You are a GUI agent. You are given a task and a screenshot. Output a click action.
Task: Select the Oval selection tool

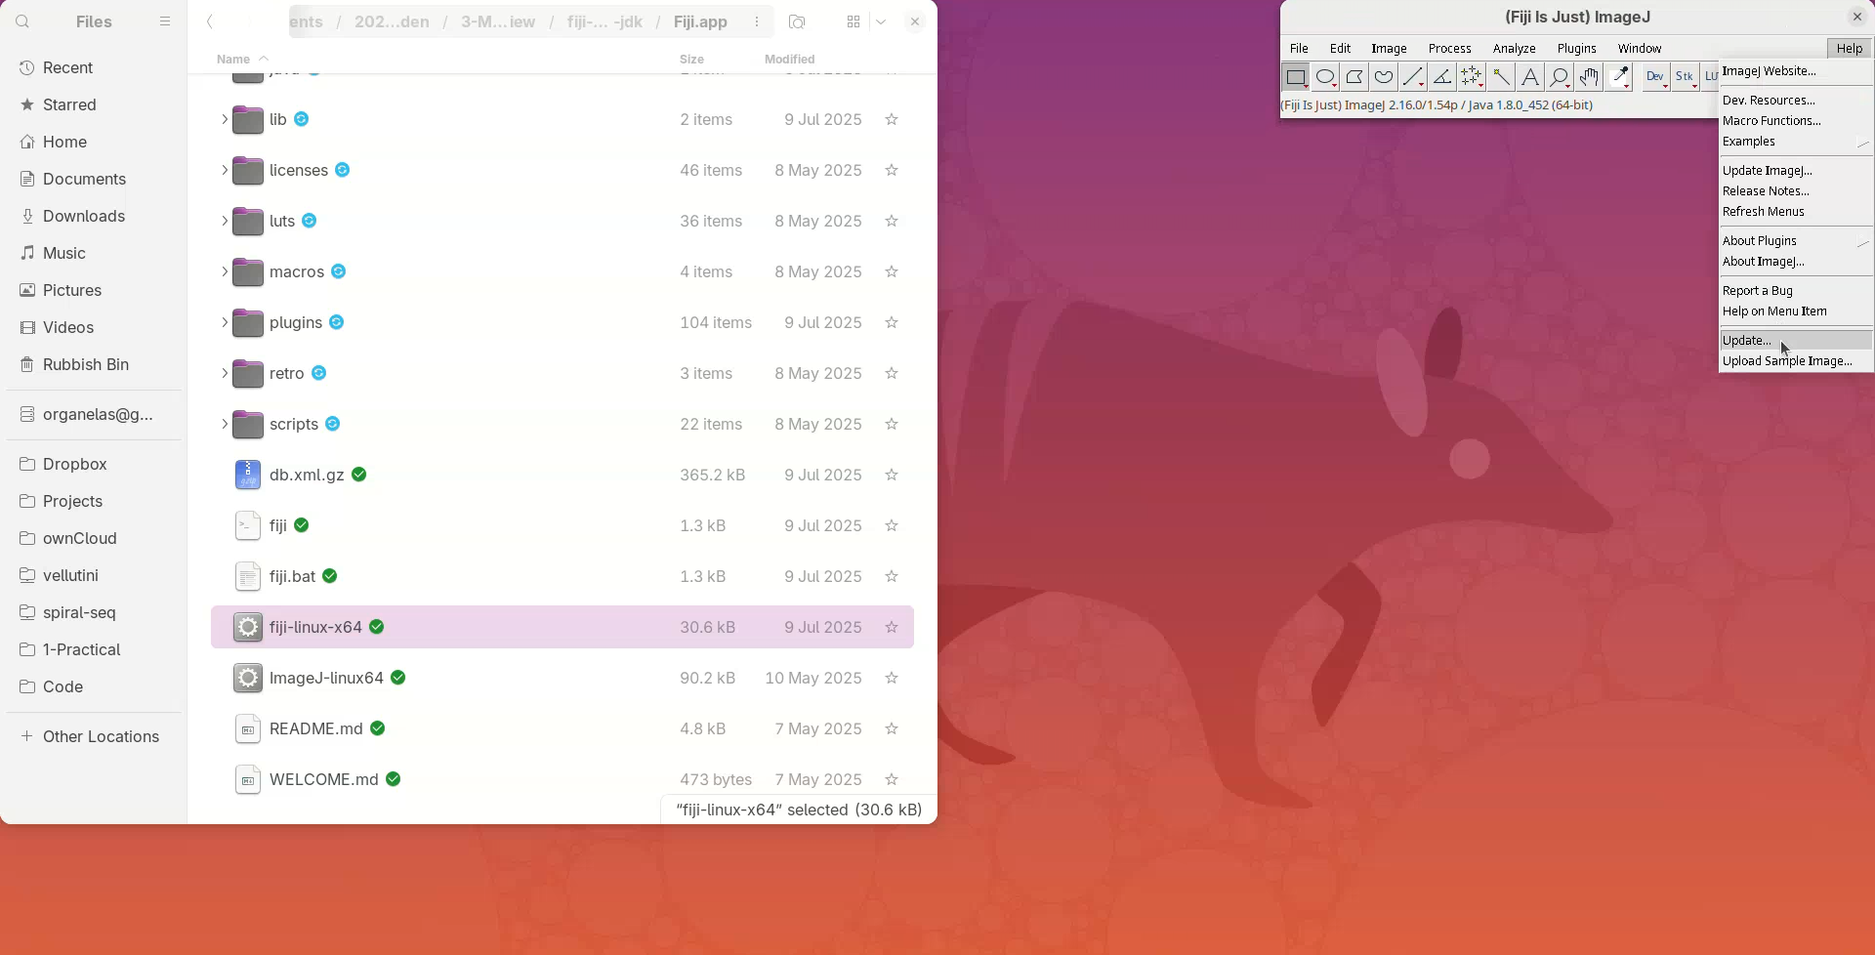(x=1325, y=77)
